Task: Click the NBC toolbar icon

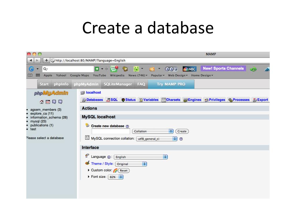Action: (190, 69)
